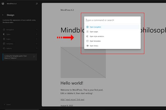Expand the Patterns row chevron
The width and height of the screenshot is (166, 110).
pyautogui.click(x=37, y=48)
